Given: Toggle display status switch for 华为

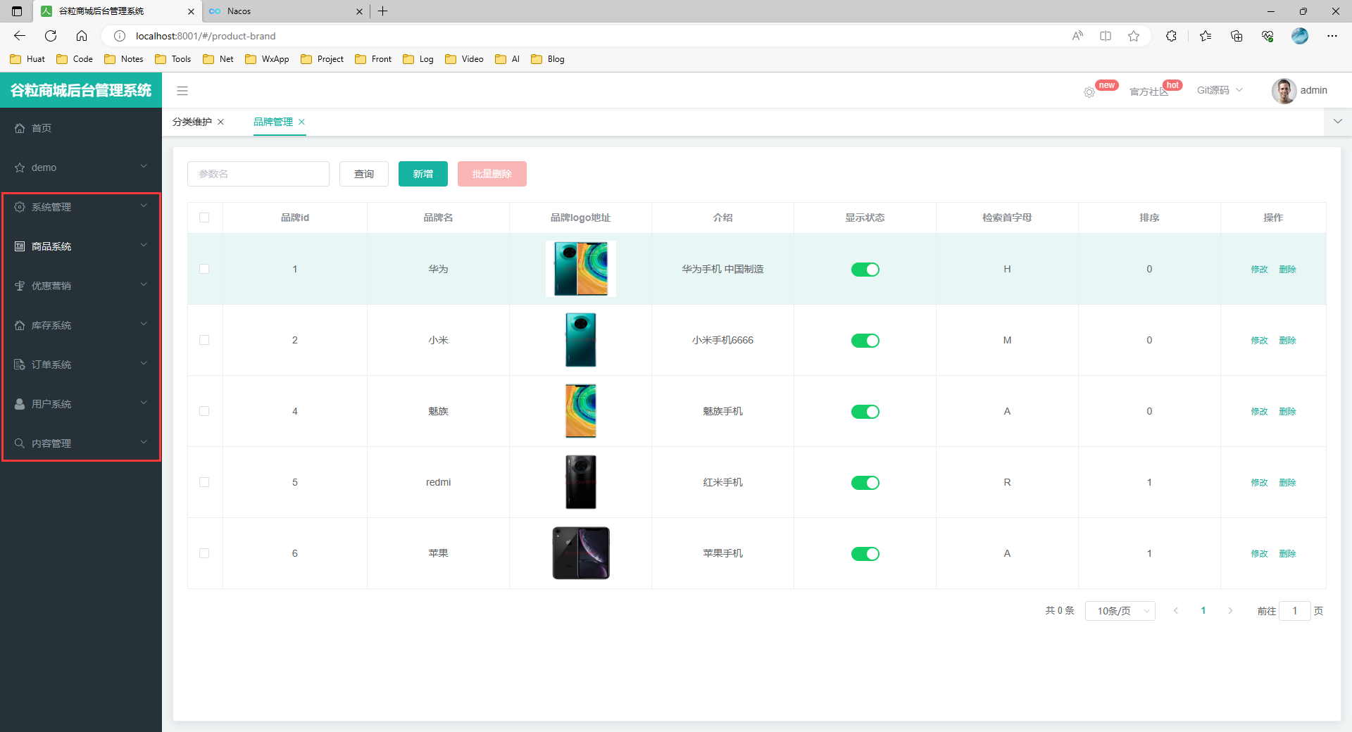Looking at the screenshot, I should pyautogui.click(x=865, y=270).
